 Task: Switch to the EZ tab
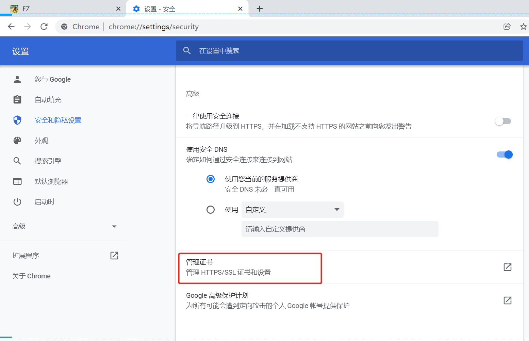(61, 9)
